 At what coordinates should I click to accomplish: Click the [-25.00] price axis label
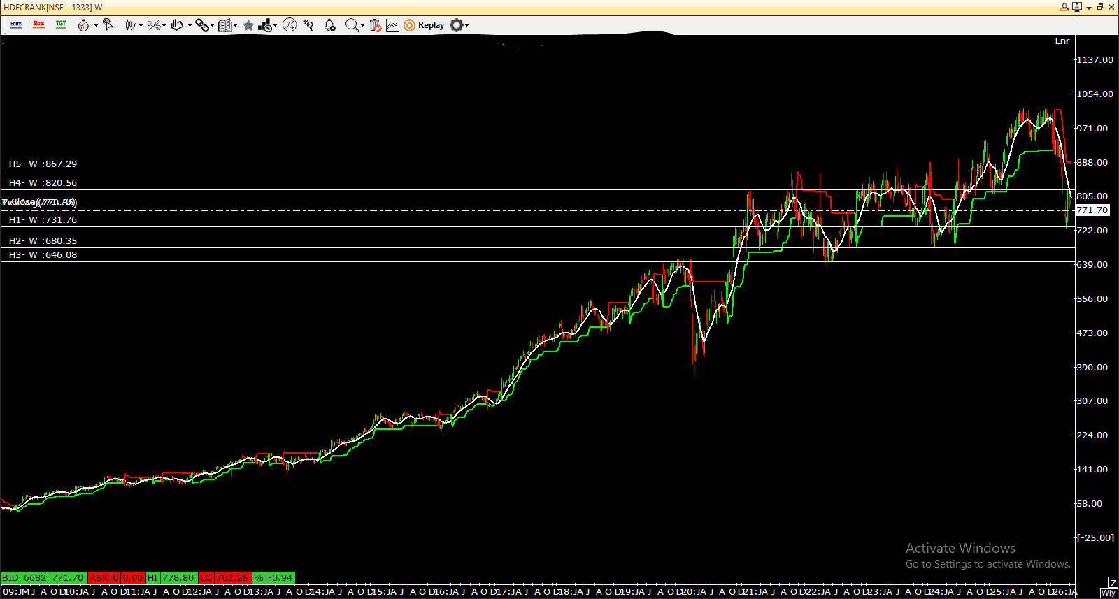click(x=1095, y=538)
